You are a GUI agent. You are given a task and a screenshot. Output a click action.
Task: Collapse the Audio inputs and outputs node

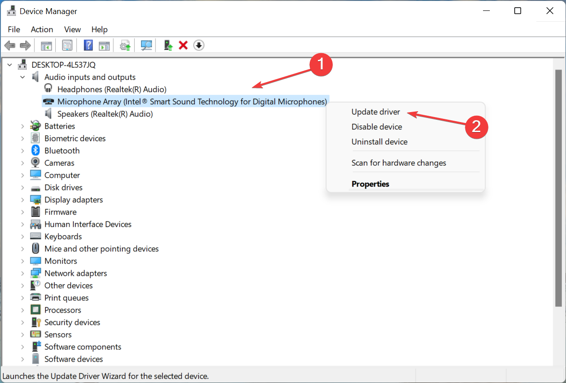[x=22, y=77]
